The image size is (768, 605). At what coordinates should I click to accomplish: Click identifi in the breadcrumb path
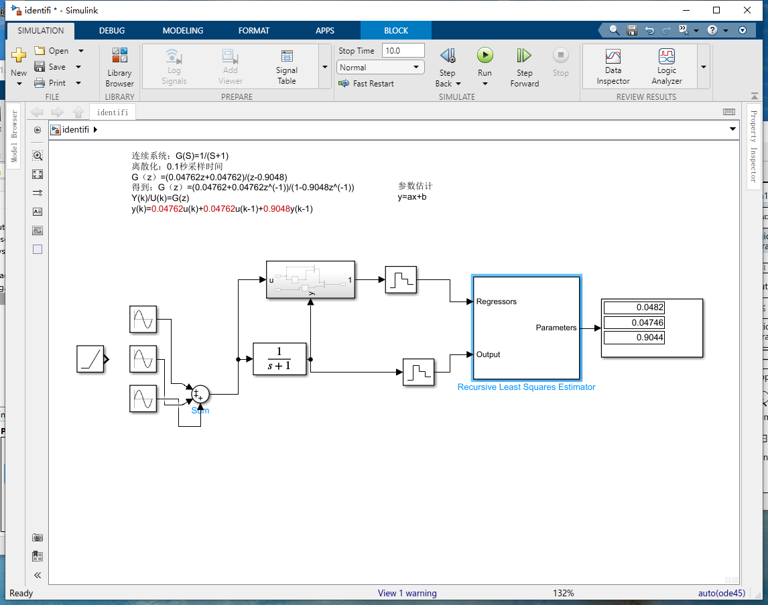click(76, 129)
